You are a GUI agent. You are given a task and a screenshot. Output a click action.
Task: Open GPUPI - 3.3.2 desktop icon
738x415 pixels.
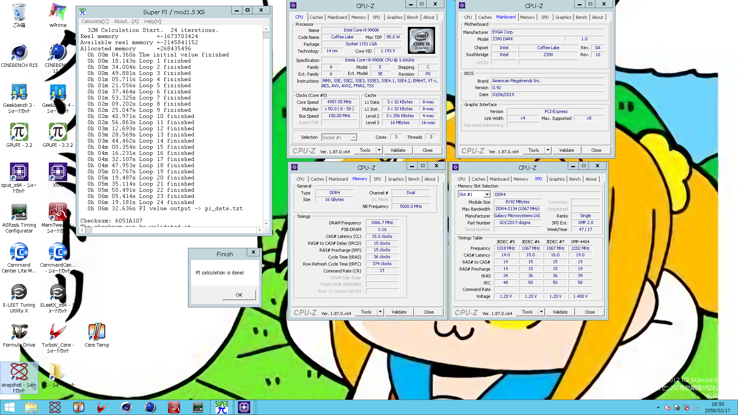[x=58, y=135]
